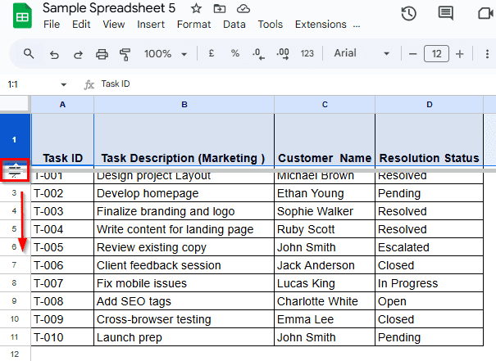496x361 pixels.
Task: Click the cloud save status icon
Action: (243, 9)
